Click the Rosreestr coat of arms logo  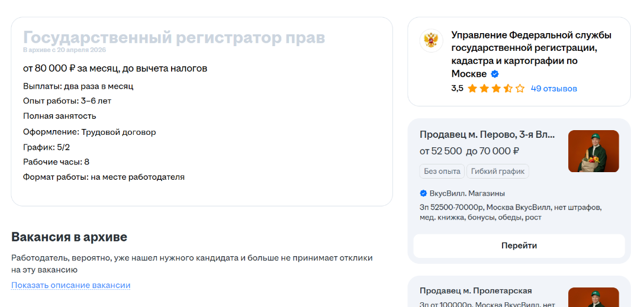431,41
